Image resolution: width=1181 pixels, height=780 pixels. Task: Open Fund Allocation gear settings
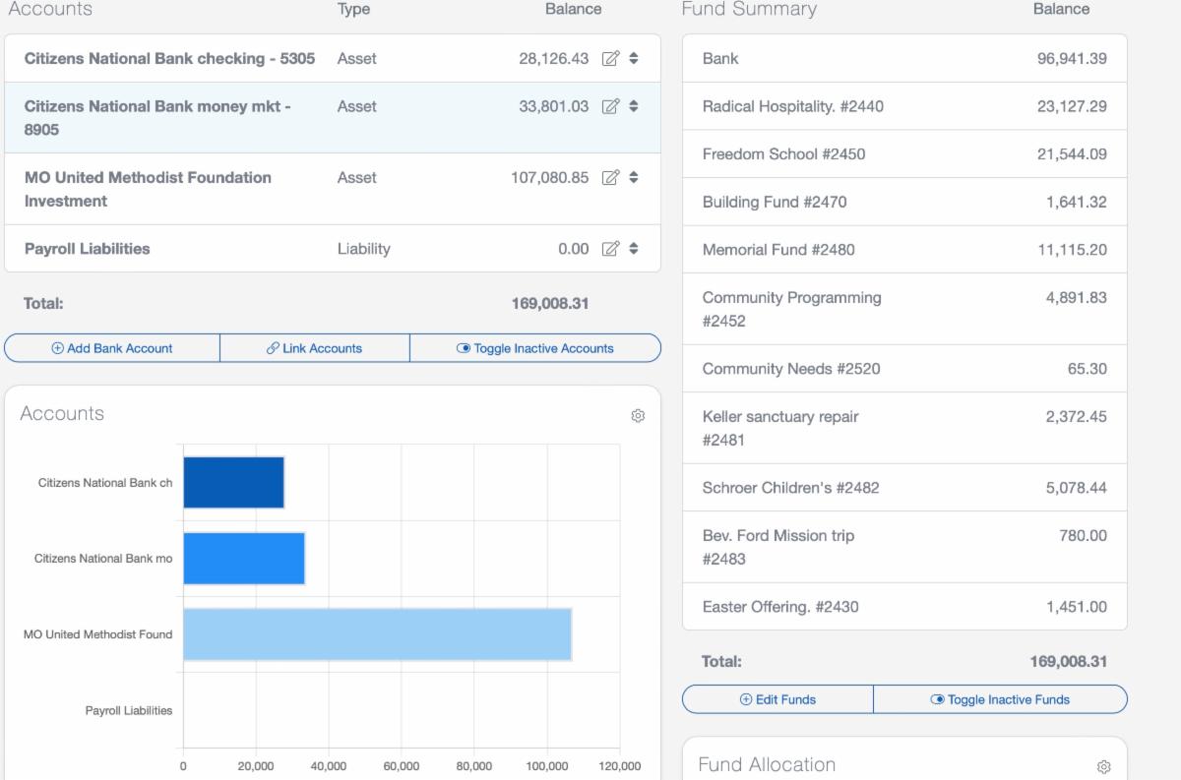click(1104, 766)
